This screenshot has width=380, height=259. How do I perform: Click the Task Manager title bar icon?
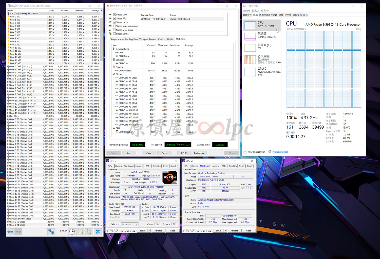[x=244, y=6]
